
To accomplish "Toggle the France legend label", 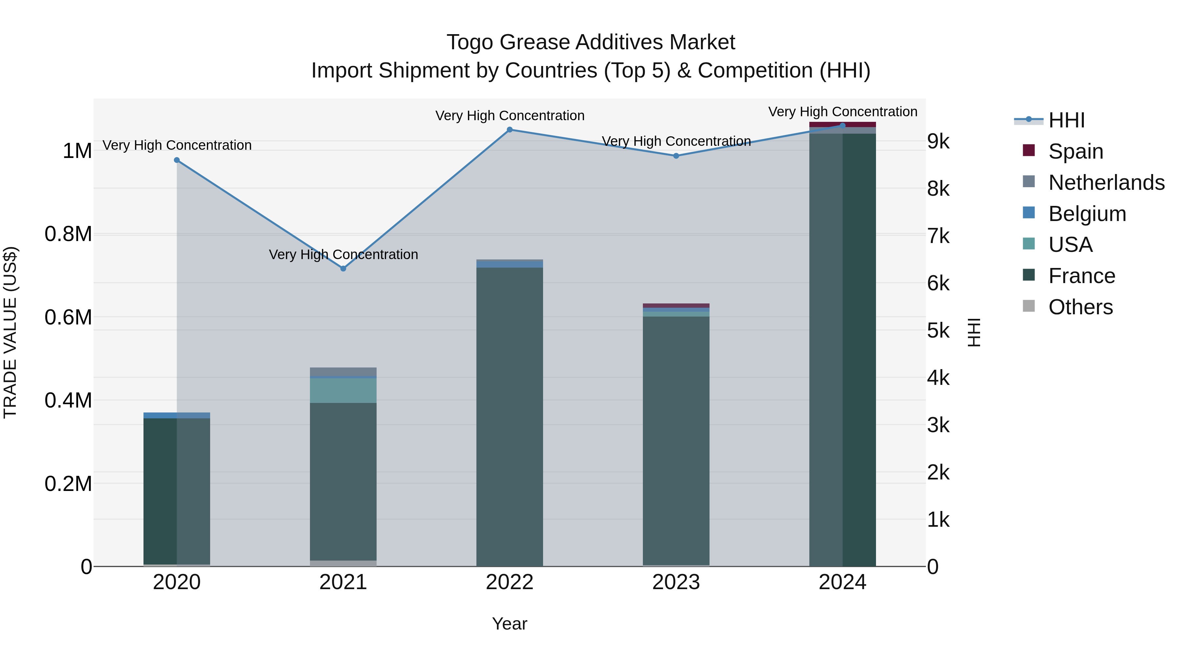I will click(1082, 276).
